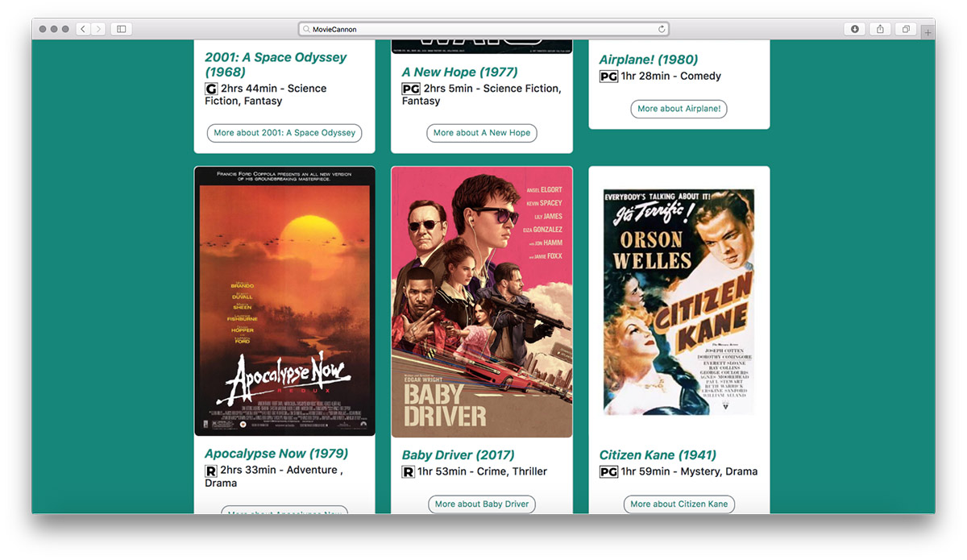The width and height of the screenshot is (967, 560).
Task: Click the R rating badge for Apocalypse Now
Action: [211, 471]
